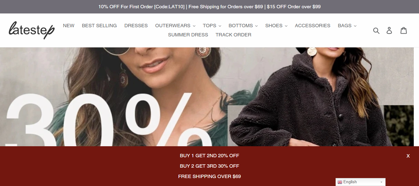
Task: Click the TRACK ORDER link
Action: coord(233,35)
